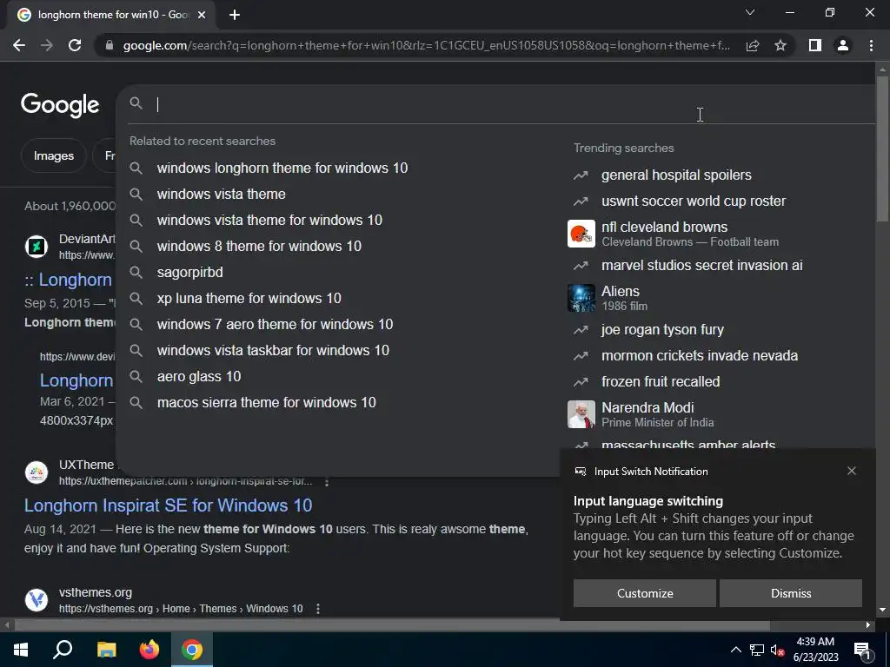This screenshot has height=667, width=890.
Task: Open site info via the lock icon
Action: [110, 45]
